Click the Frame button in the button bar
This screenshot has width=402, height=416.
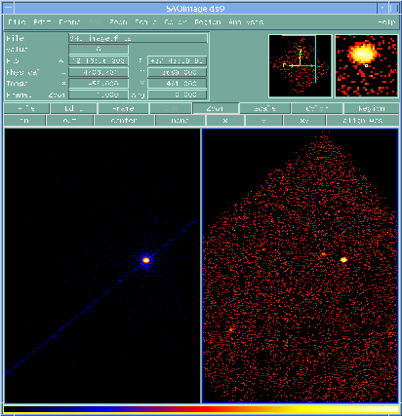123,108
